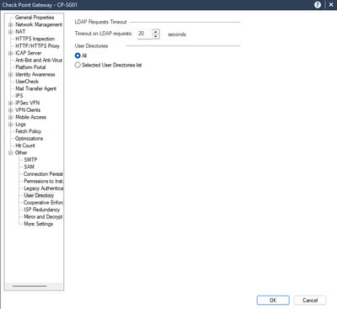Open Anti-Bot and Anti-Virus page
The width and height of the screenshot is (337, 309).
(39, 60)
